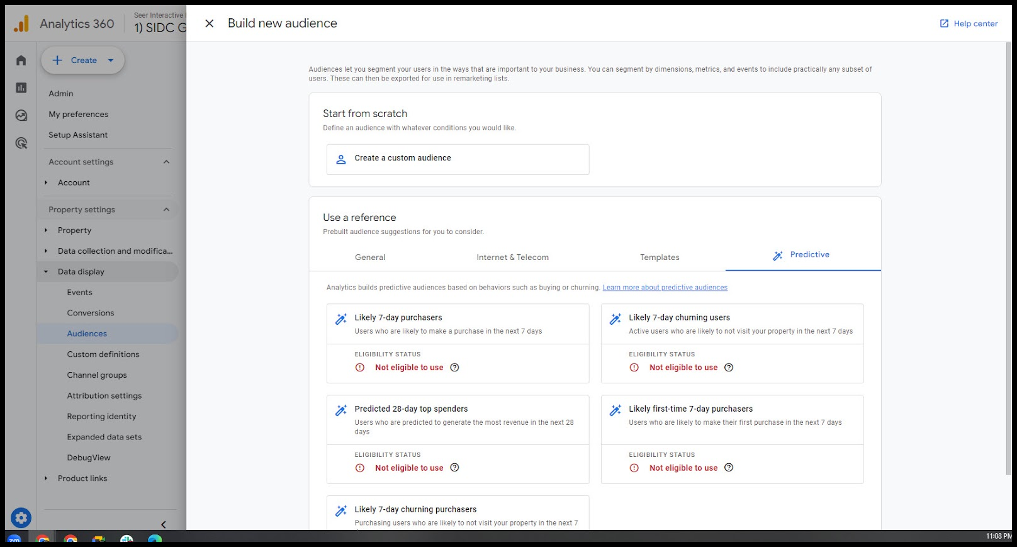This screenshot has height=547, width=1017.
Task: Open the Create dropdown button
Action: [83, 60]
